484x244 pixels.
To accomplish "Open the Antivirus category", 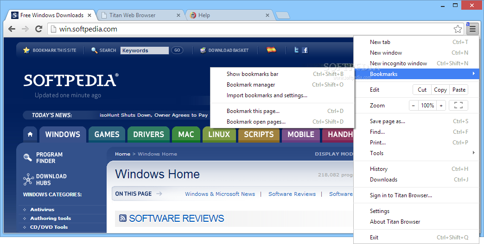I will click(42, 209).
